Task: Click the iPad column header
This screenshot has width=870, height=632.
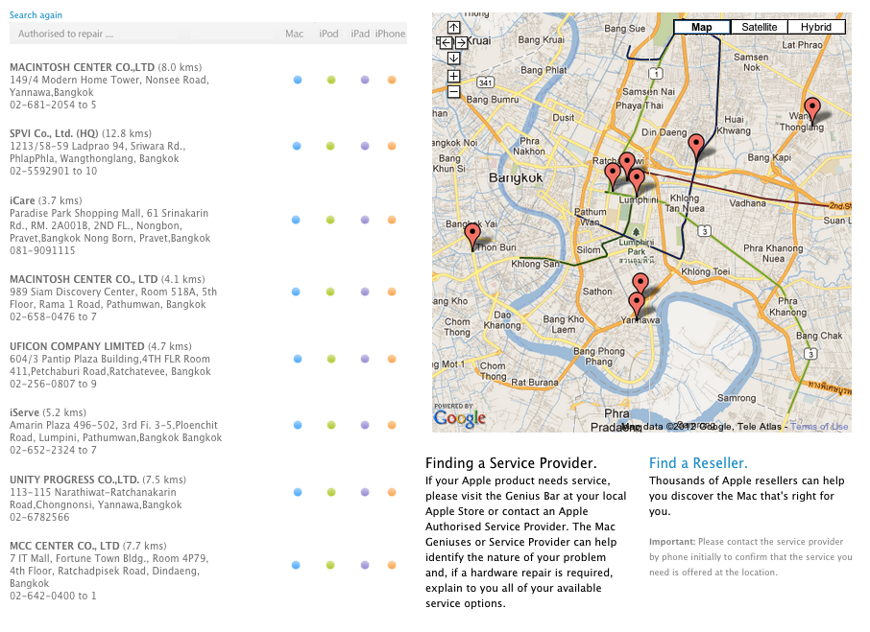Action: 360,34
